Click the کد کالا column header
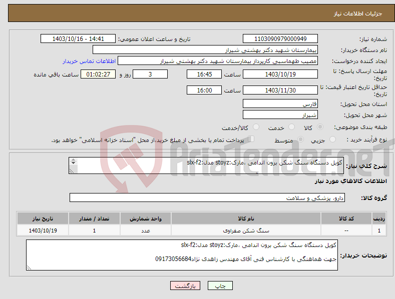 [x=346, y=218]
